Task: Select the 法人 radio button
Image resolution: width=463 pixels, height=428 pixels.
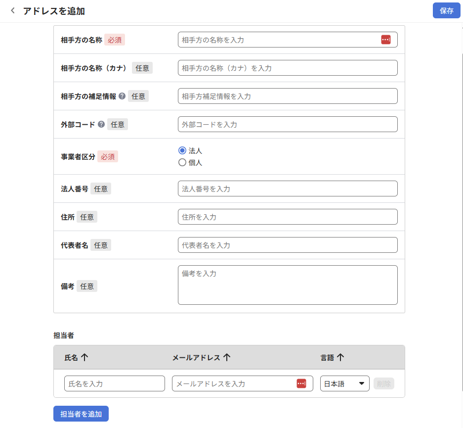Action: [x=182, y=150]
